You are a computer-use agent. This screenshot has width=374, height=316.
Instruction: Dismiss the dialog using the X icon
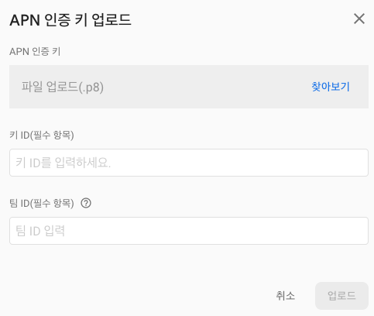pyautogui.click(x=359, y=19)
